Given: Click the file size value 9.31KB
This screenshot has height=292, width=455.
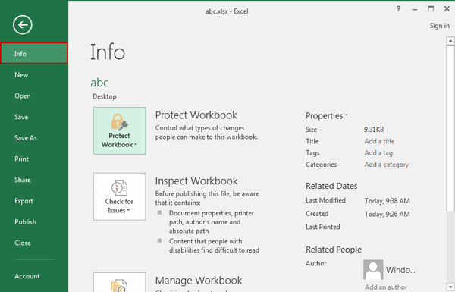Looking at the screenshot, I should [374, 130].
